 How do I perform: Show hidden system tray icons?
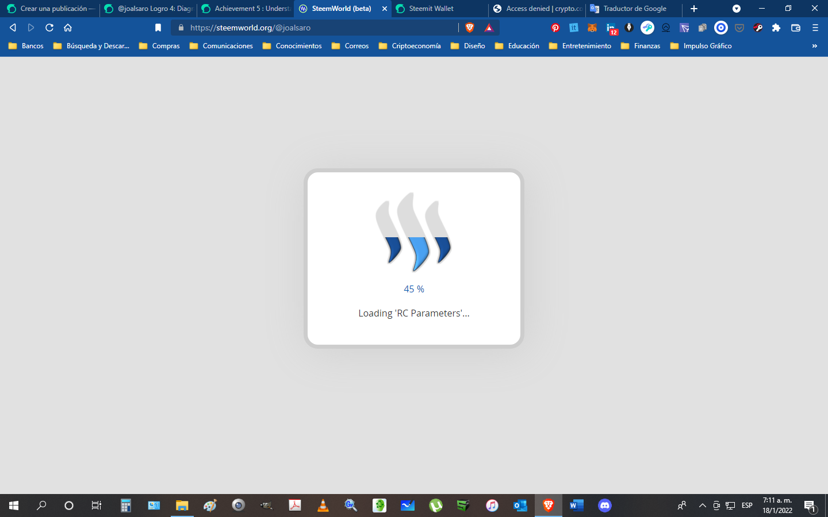point(702,506)
